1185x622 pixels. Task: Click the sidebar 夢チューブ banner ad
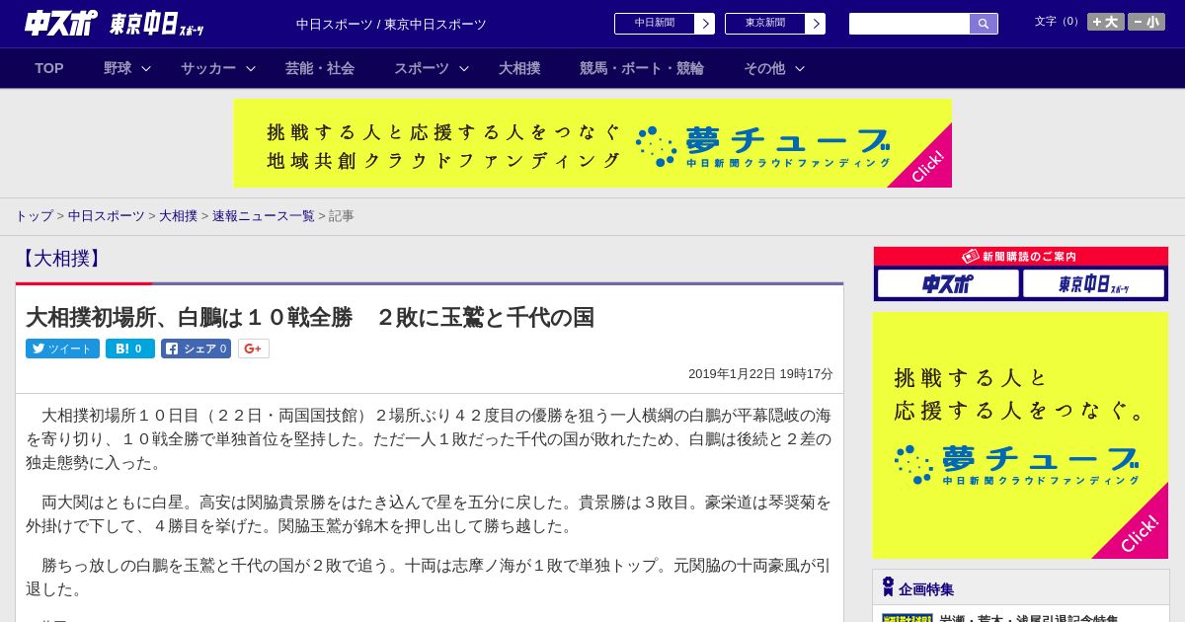coord(1020,435)
